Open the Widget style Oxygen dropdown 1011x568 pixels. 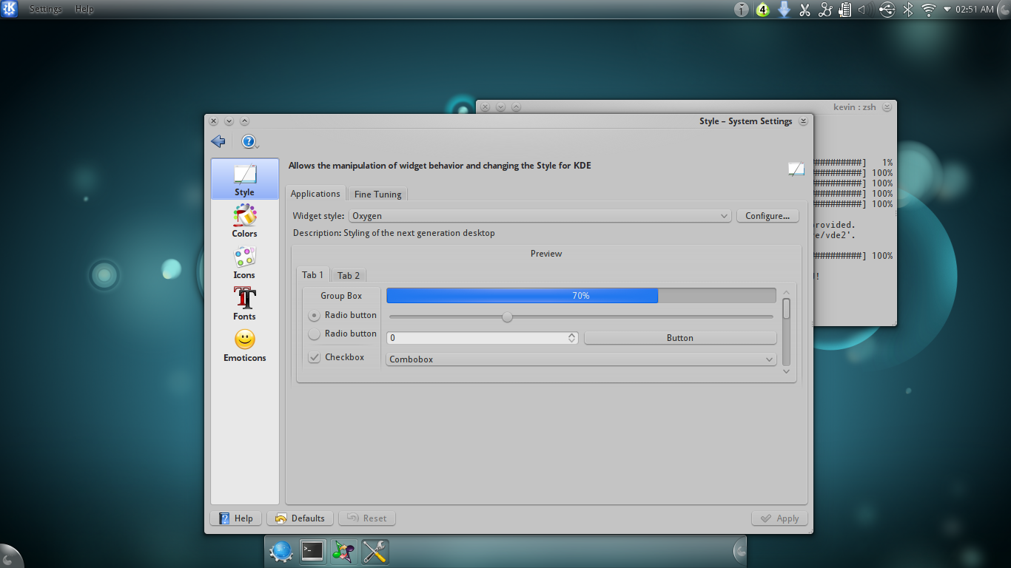pyautogui.click(x=540, y=216)
